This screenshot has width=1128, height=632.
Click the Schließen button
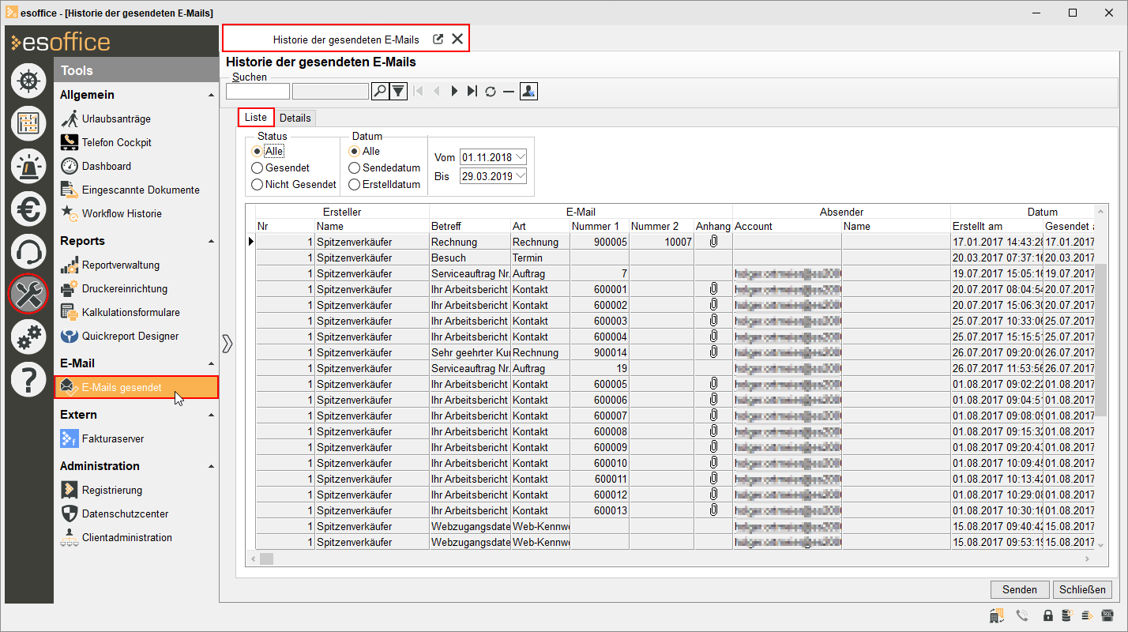click(1082, 589)
